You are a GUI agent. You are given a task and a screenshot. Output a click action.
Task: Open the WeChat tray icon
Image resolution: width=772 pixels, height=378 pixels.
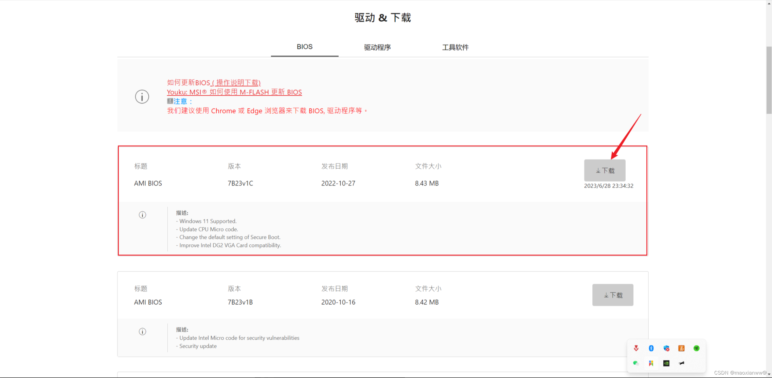(636, 363)
